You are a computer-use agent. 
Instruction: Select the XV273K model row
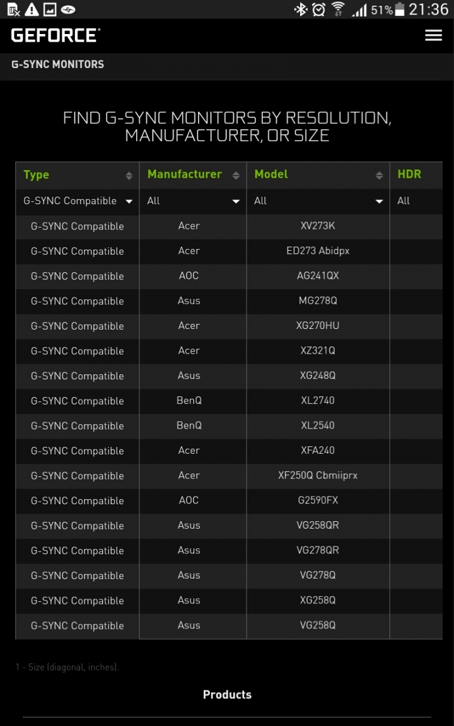[229, 226]
